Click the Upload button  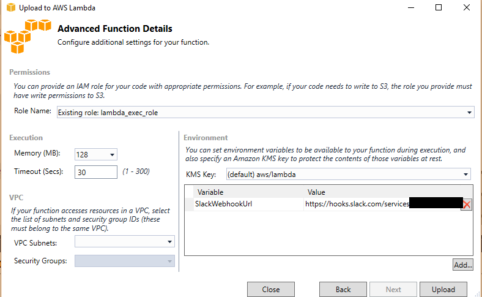click(443, 289)
